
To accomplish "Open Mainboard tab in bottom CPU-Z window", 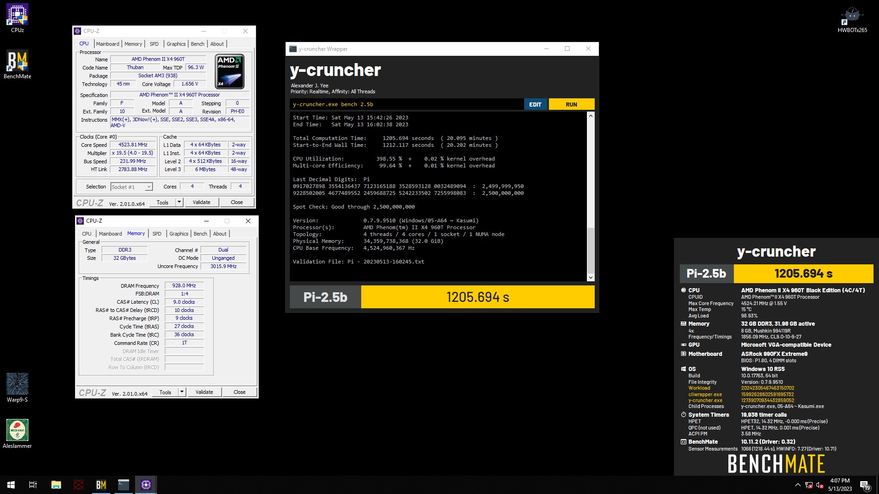I will pos(110,234).
